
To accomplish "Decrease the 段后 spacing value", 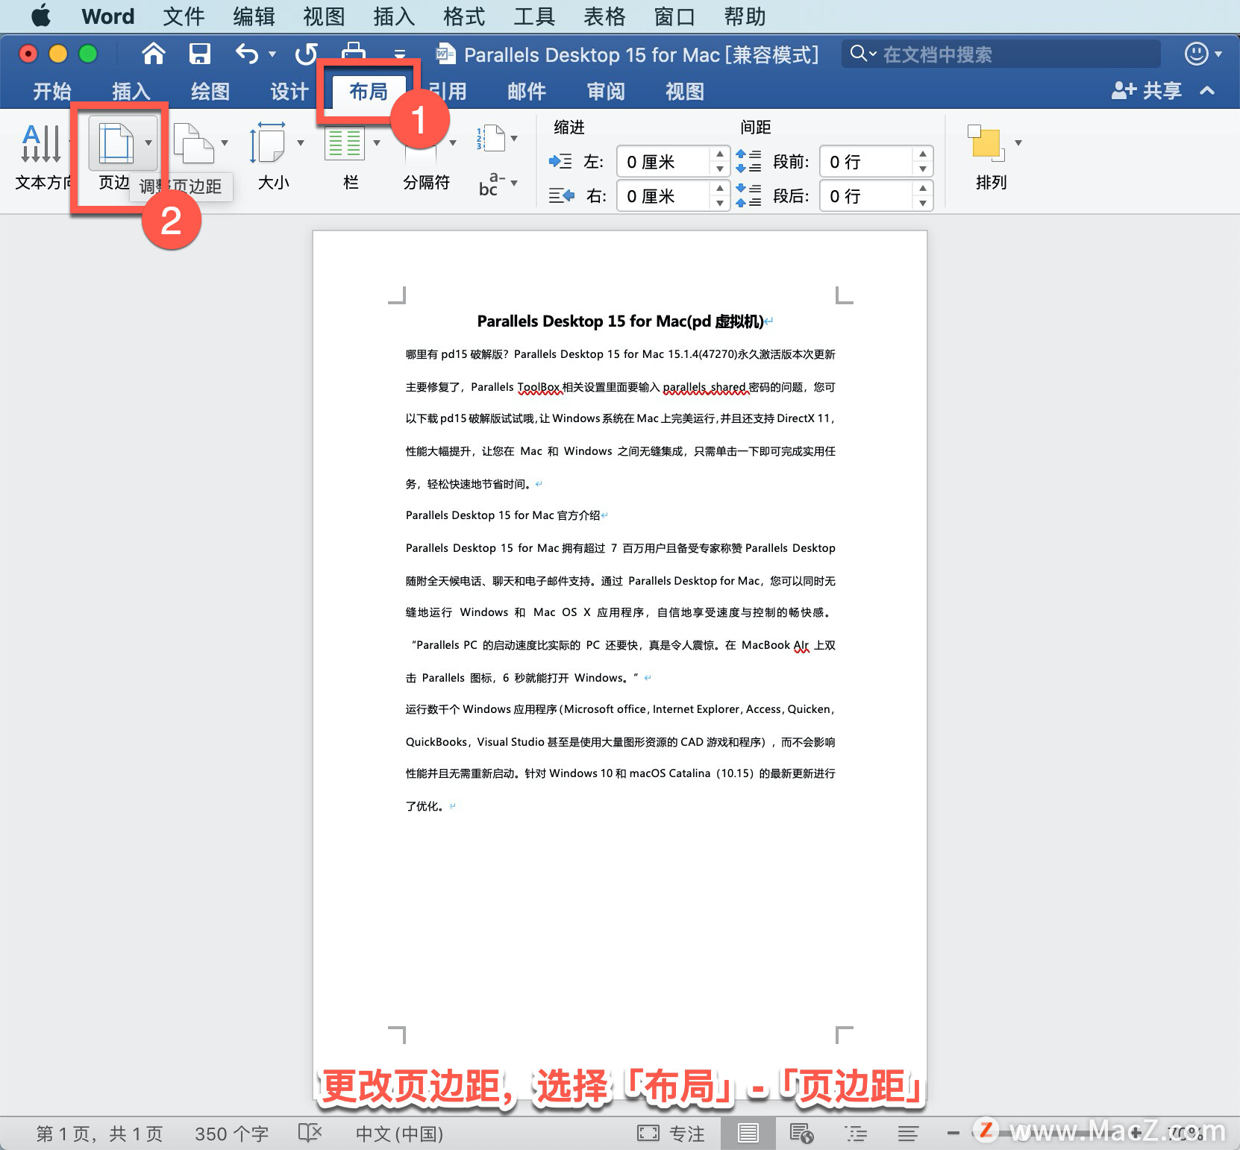I will 923,204.
